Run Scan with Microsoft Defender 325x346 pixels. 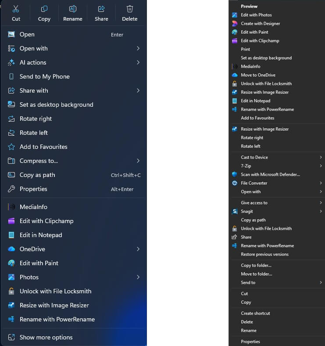pyautogui.click(x=270, y=174)
